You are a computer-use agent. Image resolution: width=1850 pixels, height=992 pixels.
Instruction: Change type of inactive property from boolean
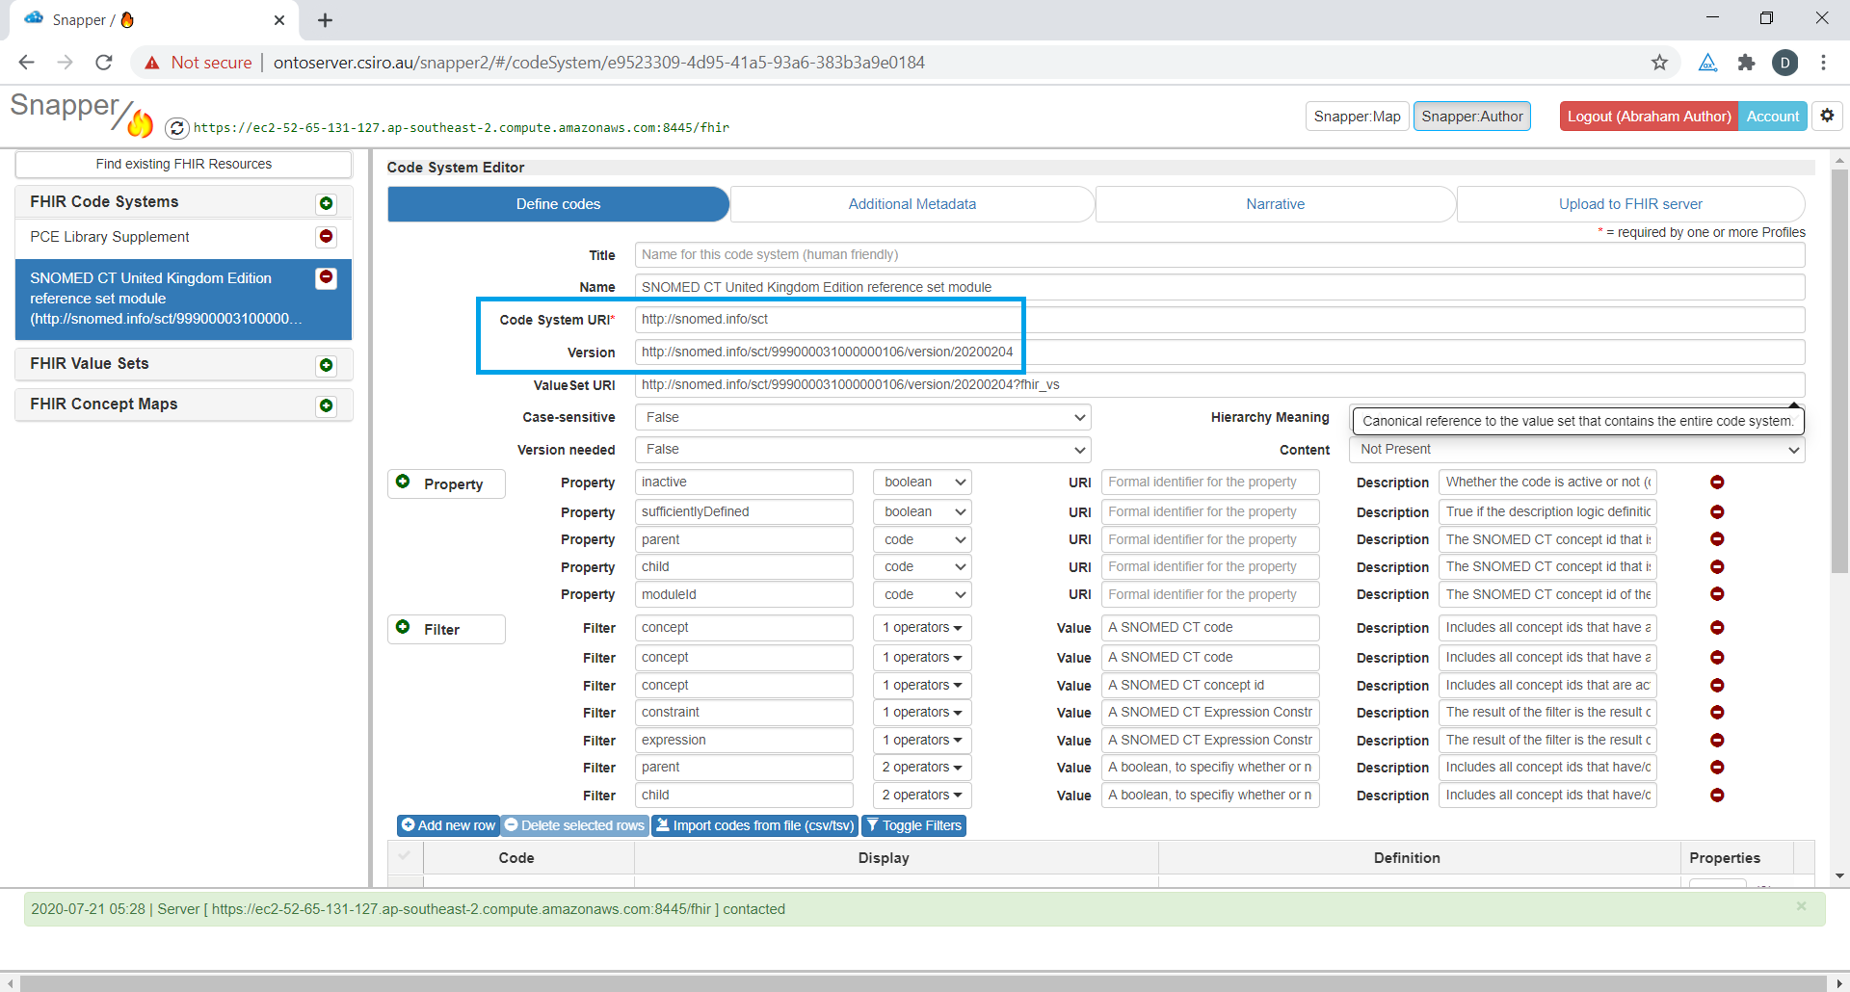[922, 482]
